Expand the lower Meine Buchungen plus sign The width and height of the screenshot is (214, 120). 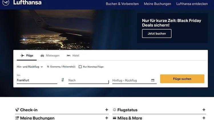click(107, 118)
